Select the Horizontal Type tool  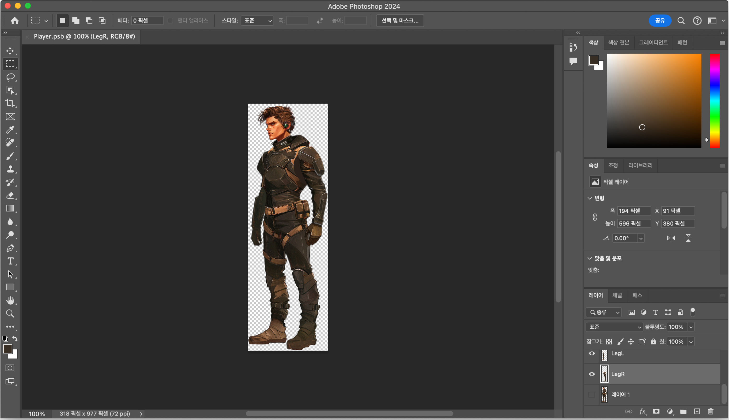pyautogui.click(x=10, y=261)
